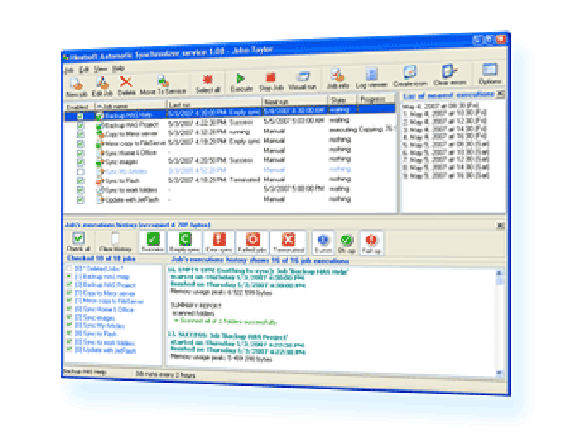Image resolution: width=577 pixels, height=431 pixels.
Task: Click the history log scrollbar up arrow
Action: (499, 273)
